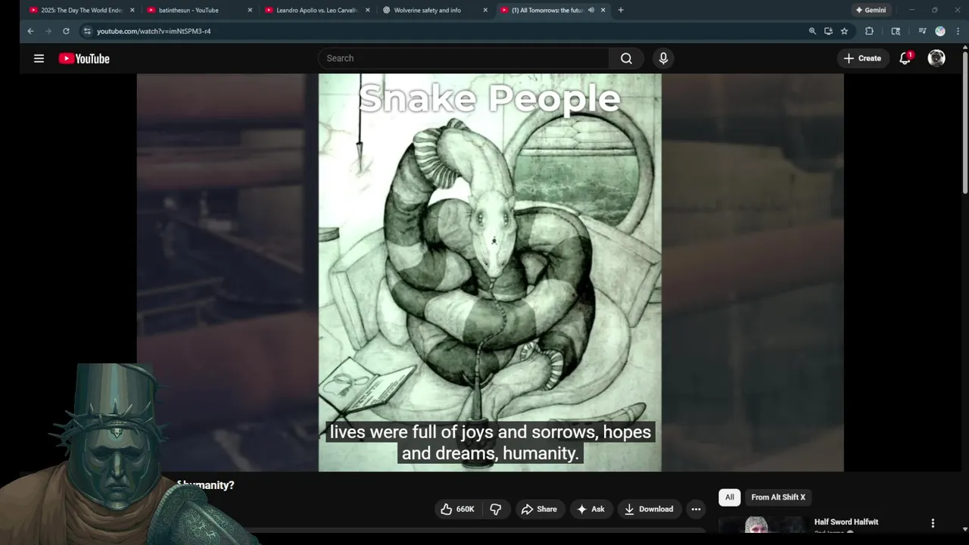Image resolution: width=969 pixels, height=545 pixels.
Task: Dislike the video with thumbs down
Action: tap(496, 509)
